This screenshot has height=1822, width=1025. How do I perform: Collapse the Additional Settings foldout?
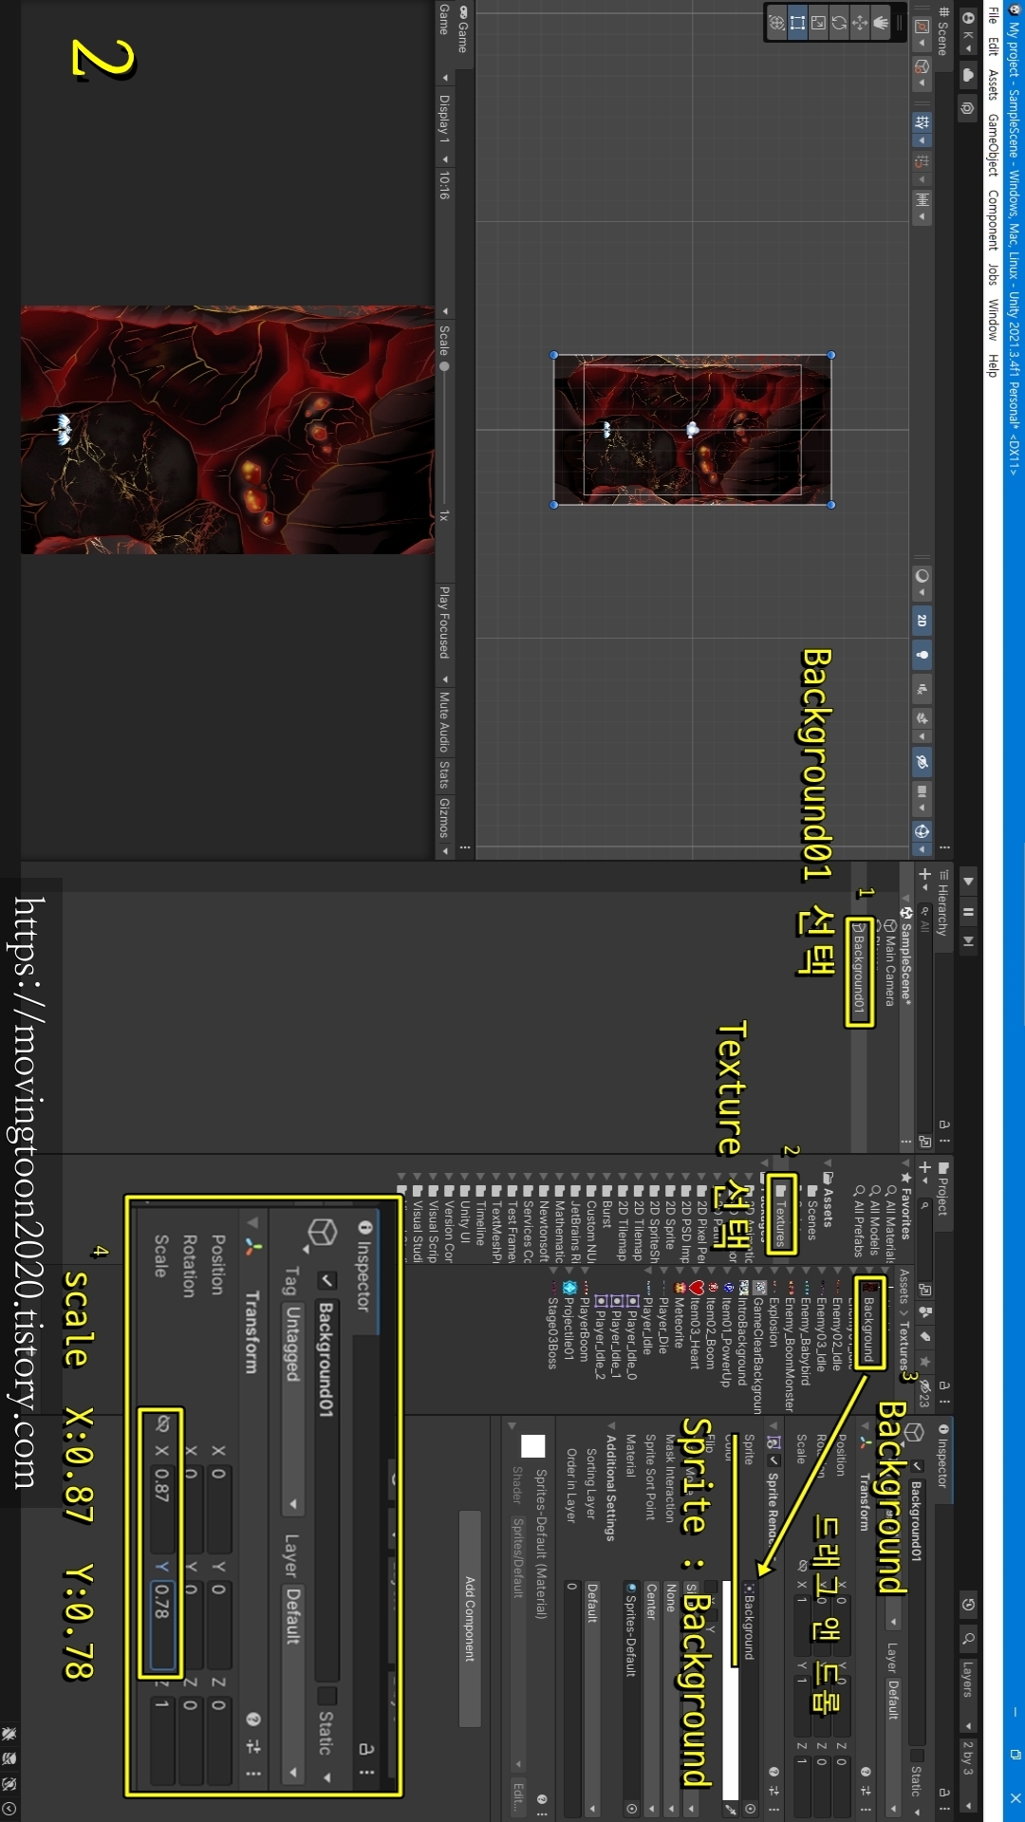611,1425
